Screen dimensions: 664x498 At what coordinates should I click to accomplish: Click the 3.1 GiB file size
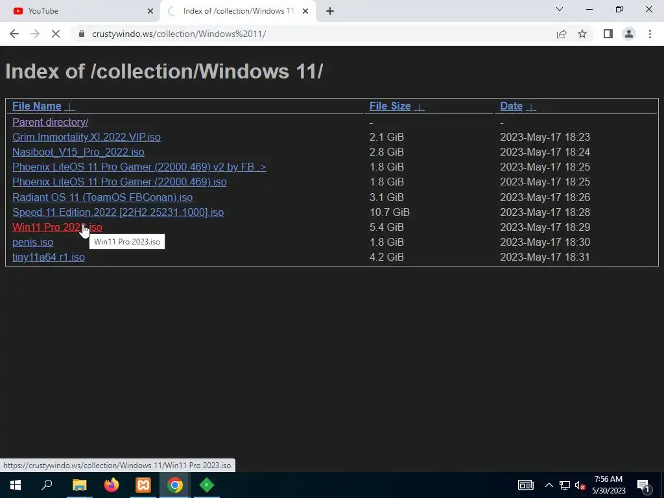(386, 197)
